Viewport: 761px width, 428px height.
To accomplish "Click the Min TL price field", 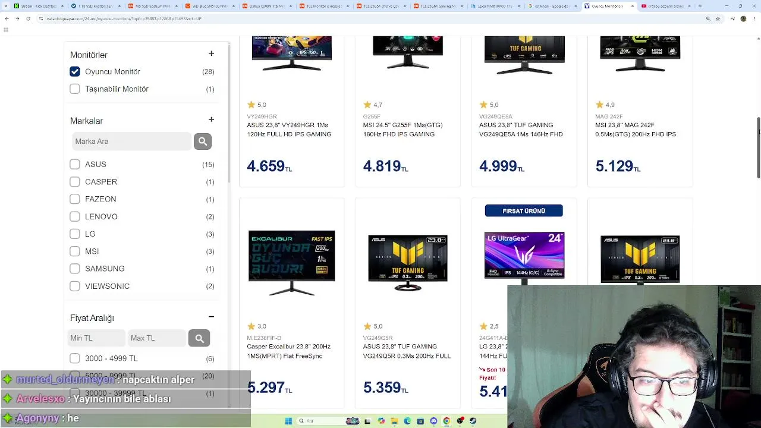I will coord(97,338).
